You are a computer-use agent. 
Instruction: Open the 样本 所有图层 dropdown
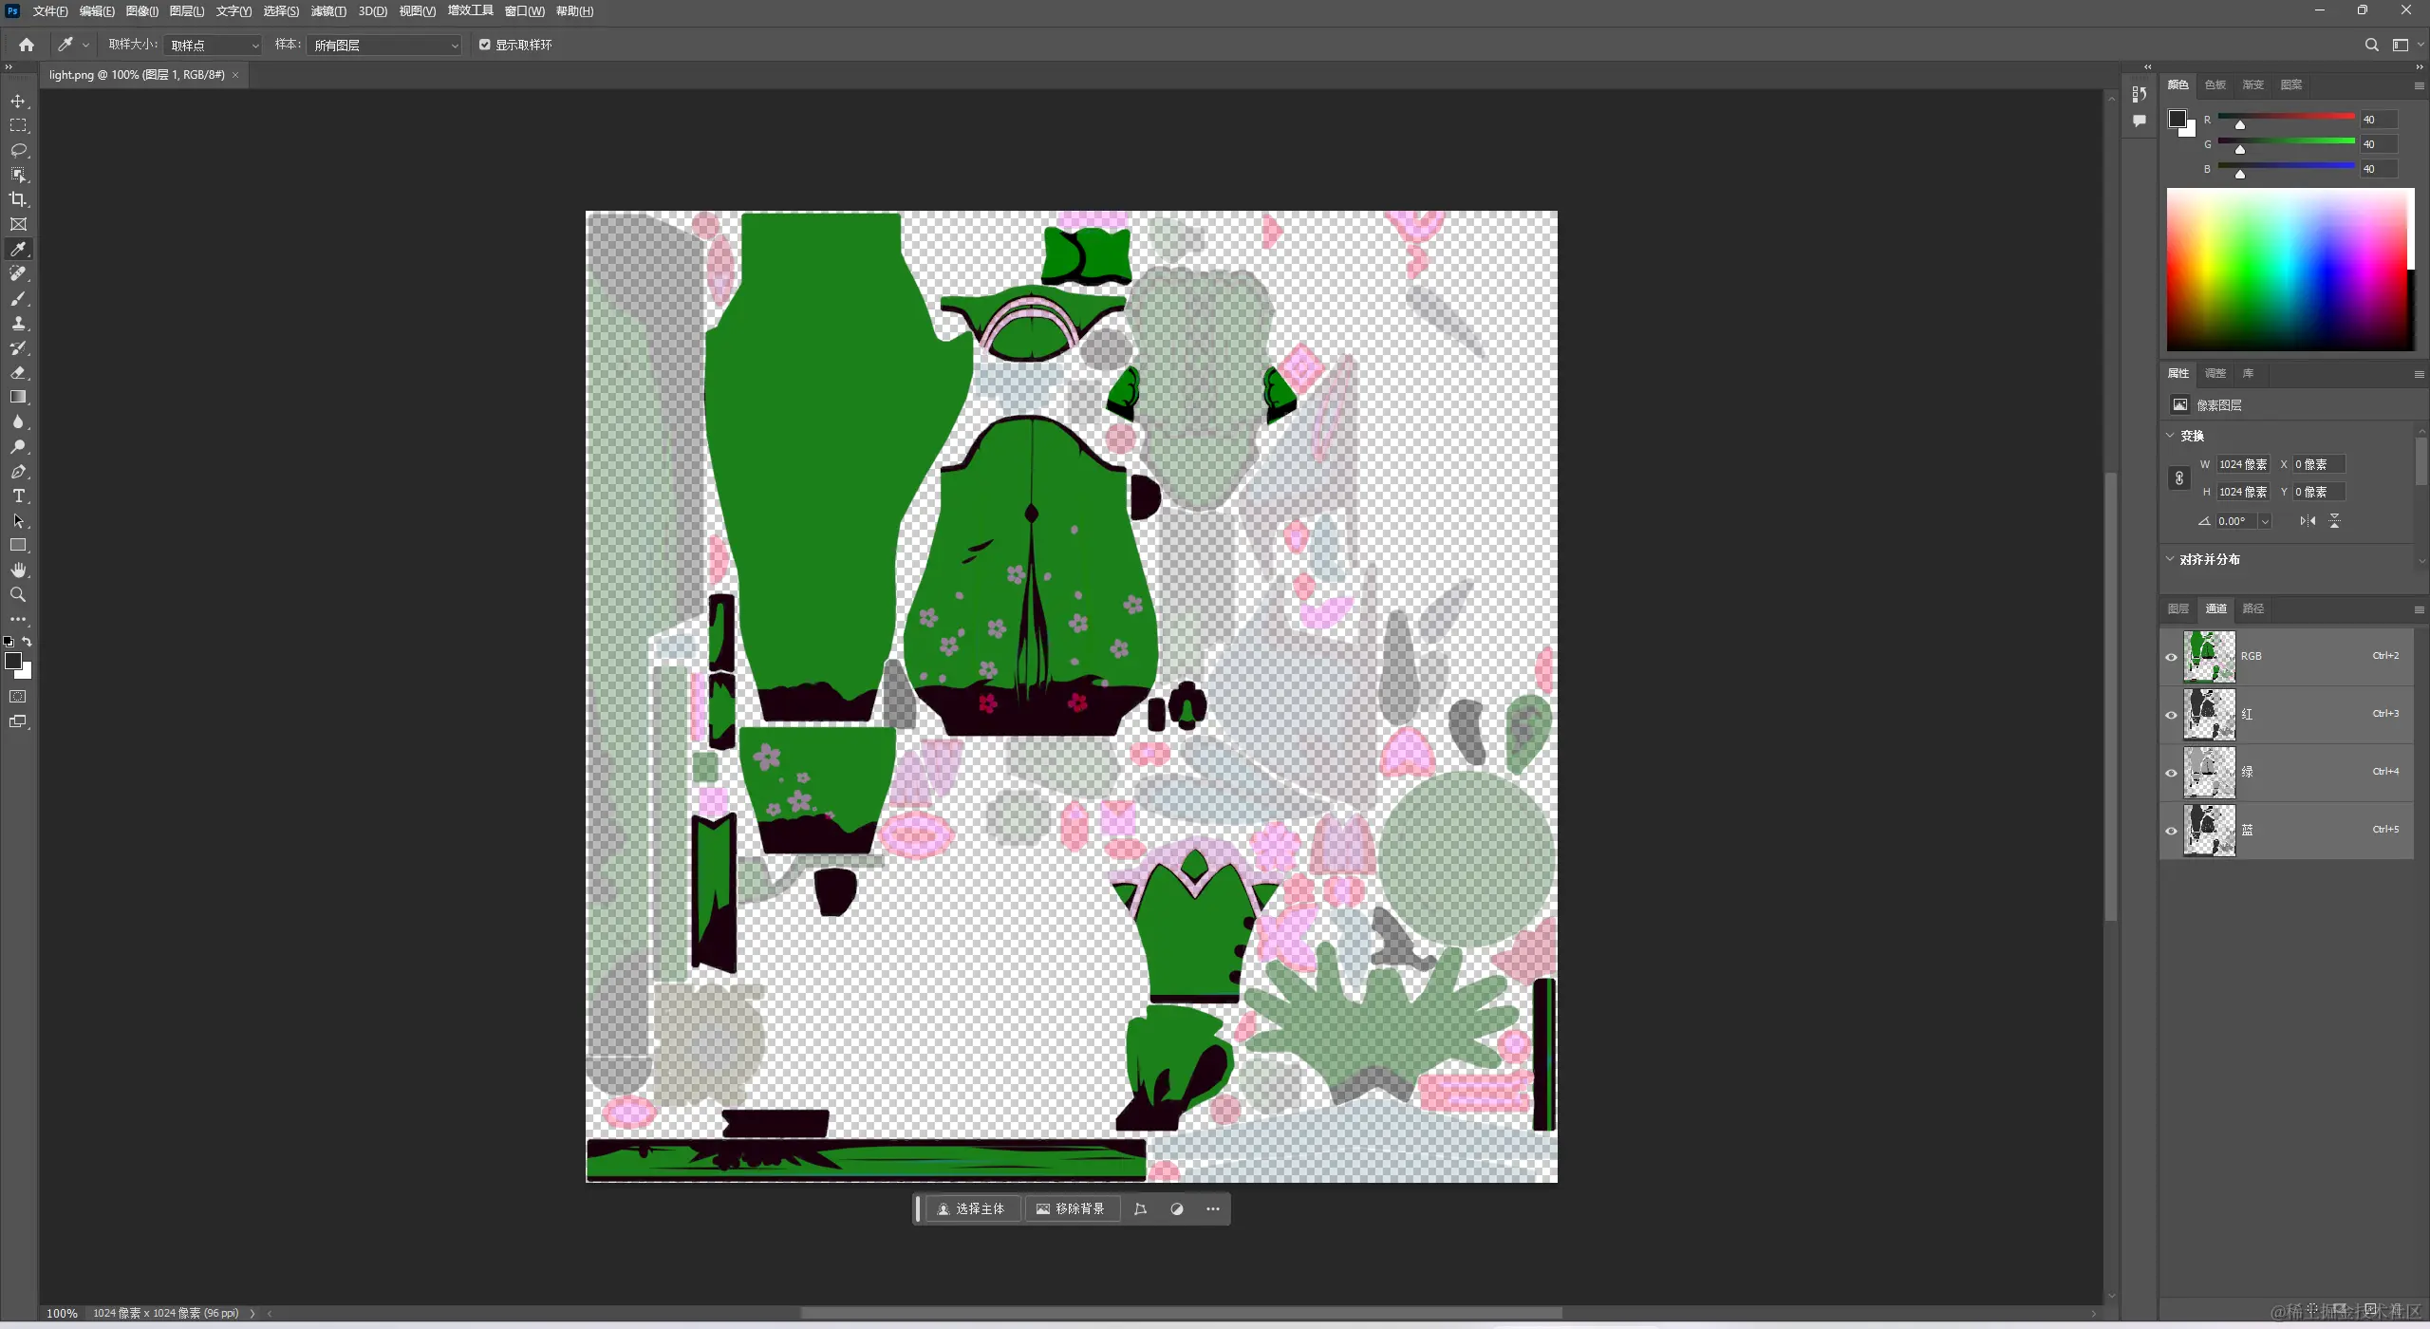384,45
